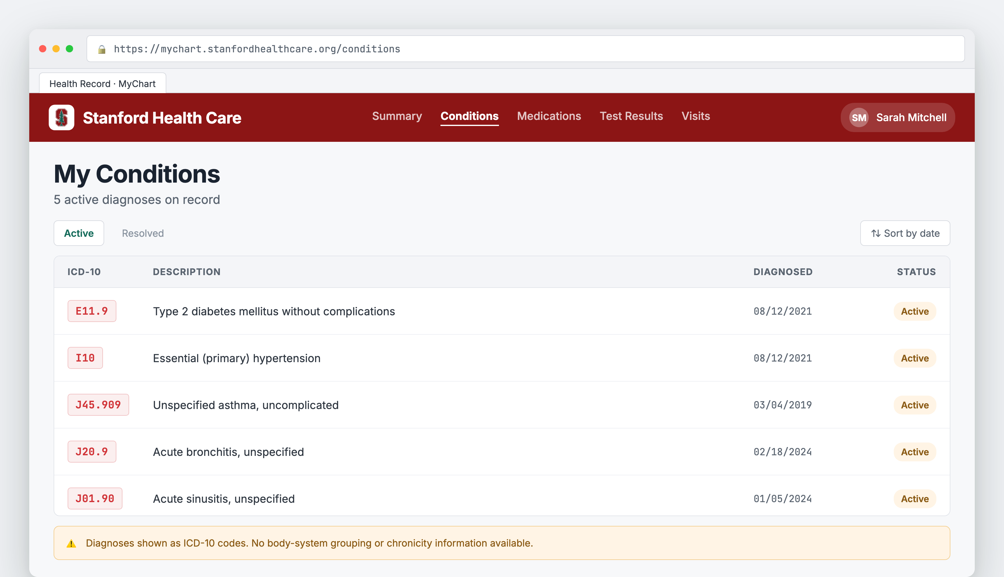This screenshot has width=1004, height=577.
Task: Select the J01.90 sinusitis code badge
Action: tap(95, 498)
